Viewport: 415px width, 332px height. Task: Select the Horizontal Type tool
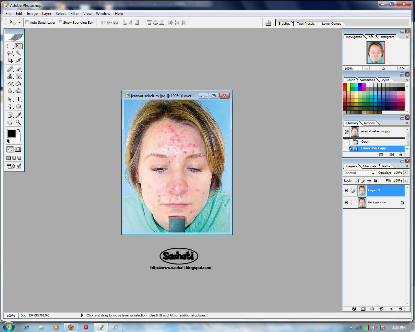pos(18,100)
